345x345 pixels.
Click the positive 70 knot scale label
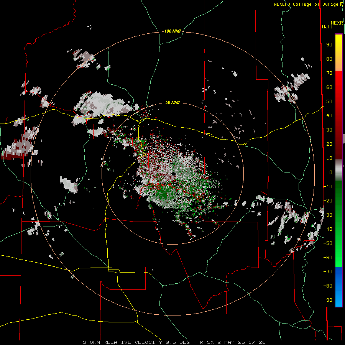(x=329, y=73)
